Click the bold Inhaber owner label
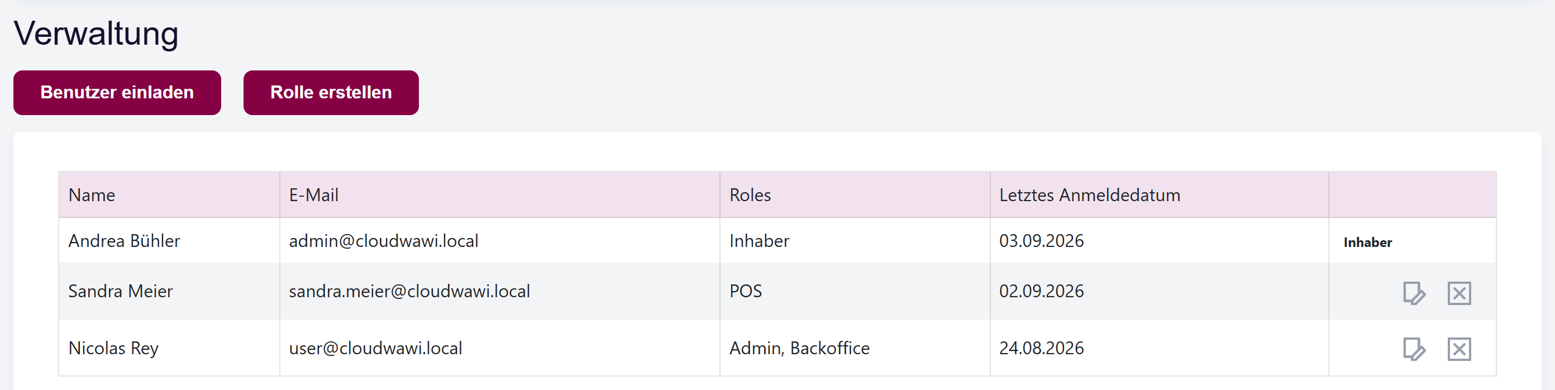This screenshot has height=390, width=1555. (x=1367, y=242)
